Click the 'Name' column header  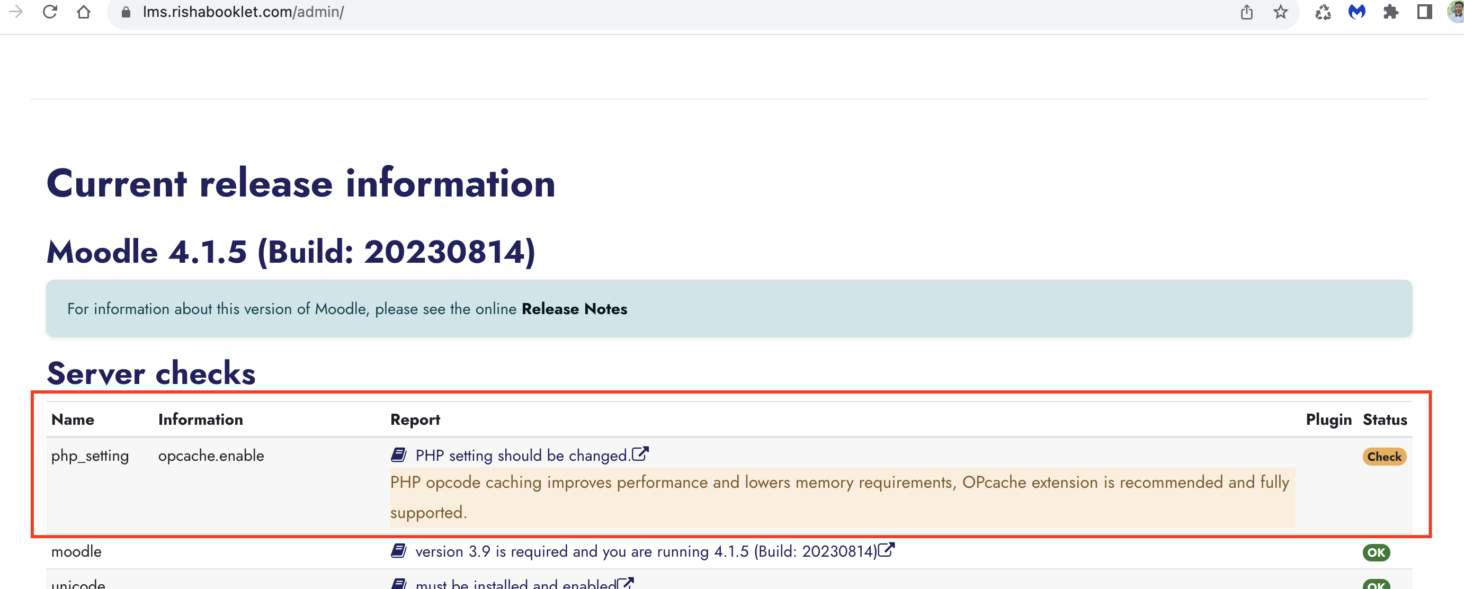(x=73, y=420)
